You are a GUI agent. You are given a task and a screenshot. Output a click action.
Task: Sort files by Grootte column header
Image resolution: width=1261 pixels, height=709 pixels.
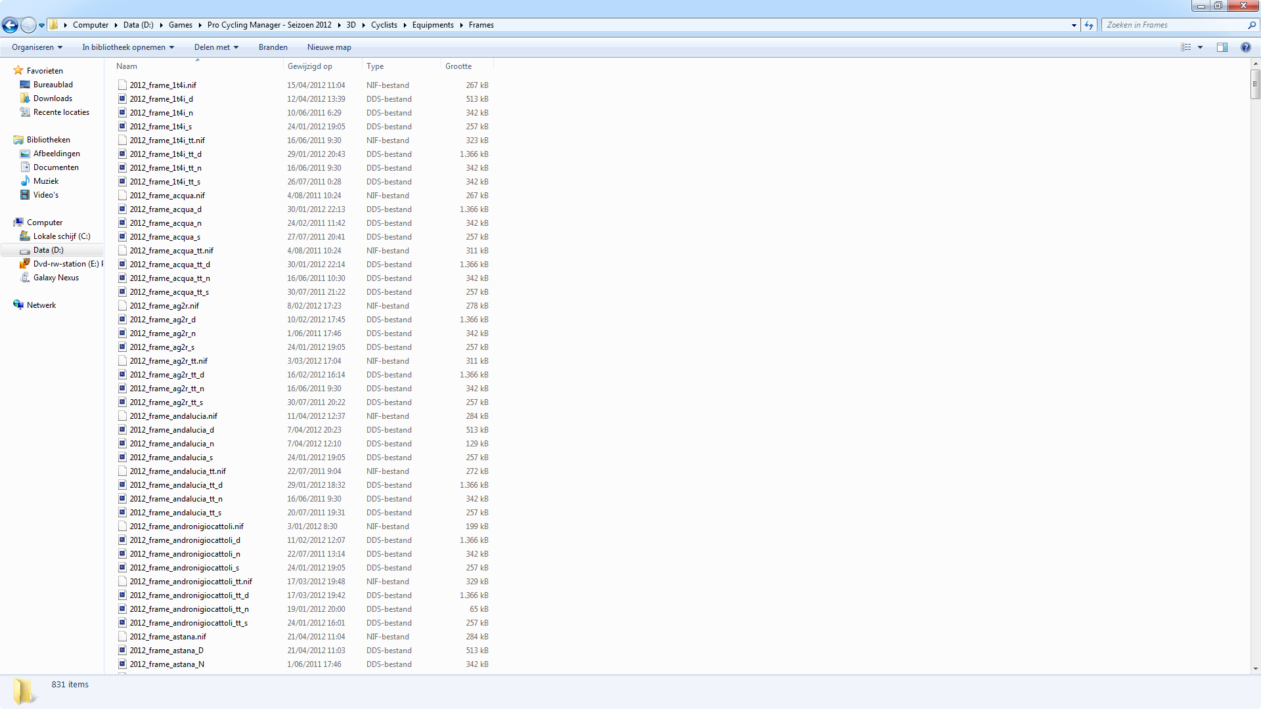458,66
